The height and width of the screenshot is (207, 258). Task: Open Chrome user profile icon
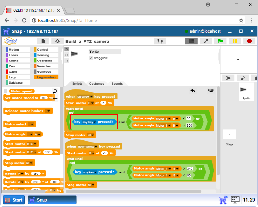coord(208,5)
